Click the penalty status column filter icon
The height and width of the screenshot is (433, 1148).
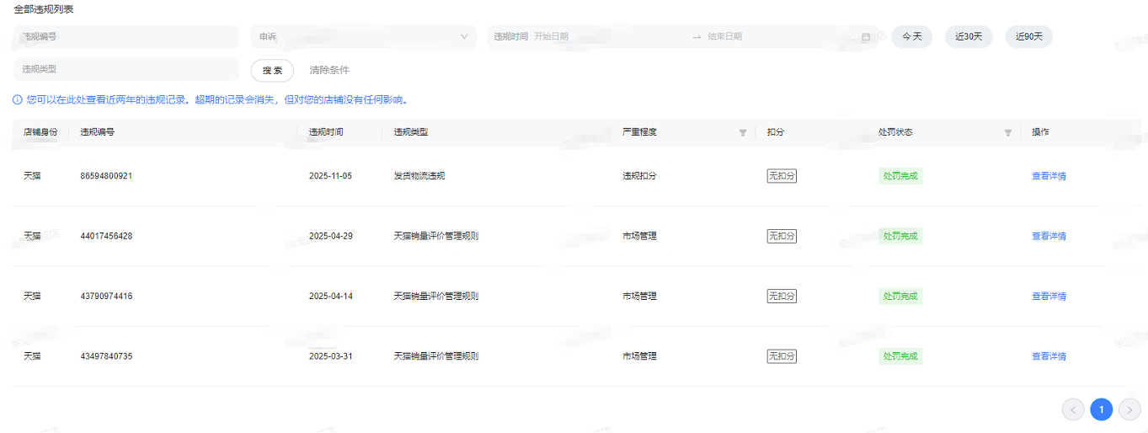pyautogui.click(x=1008, y=133)
